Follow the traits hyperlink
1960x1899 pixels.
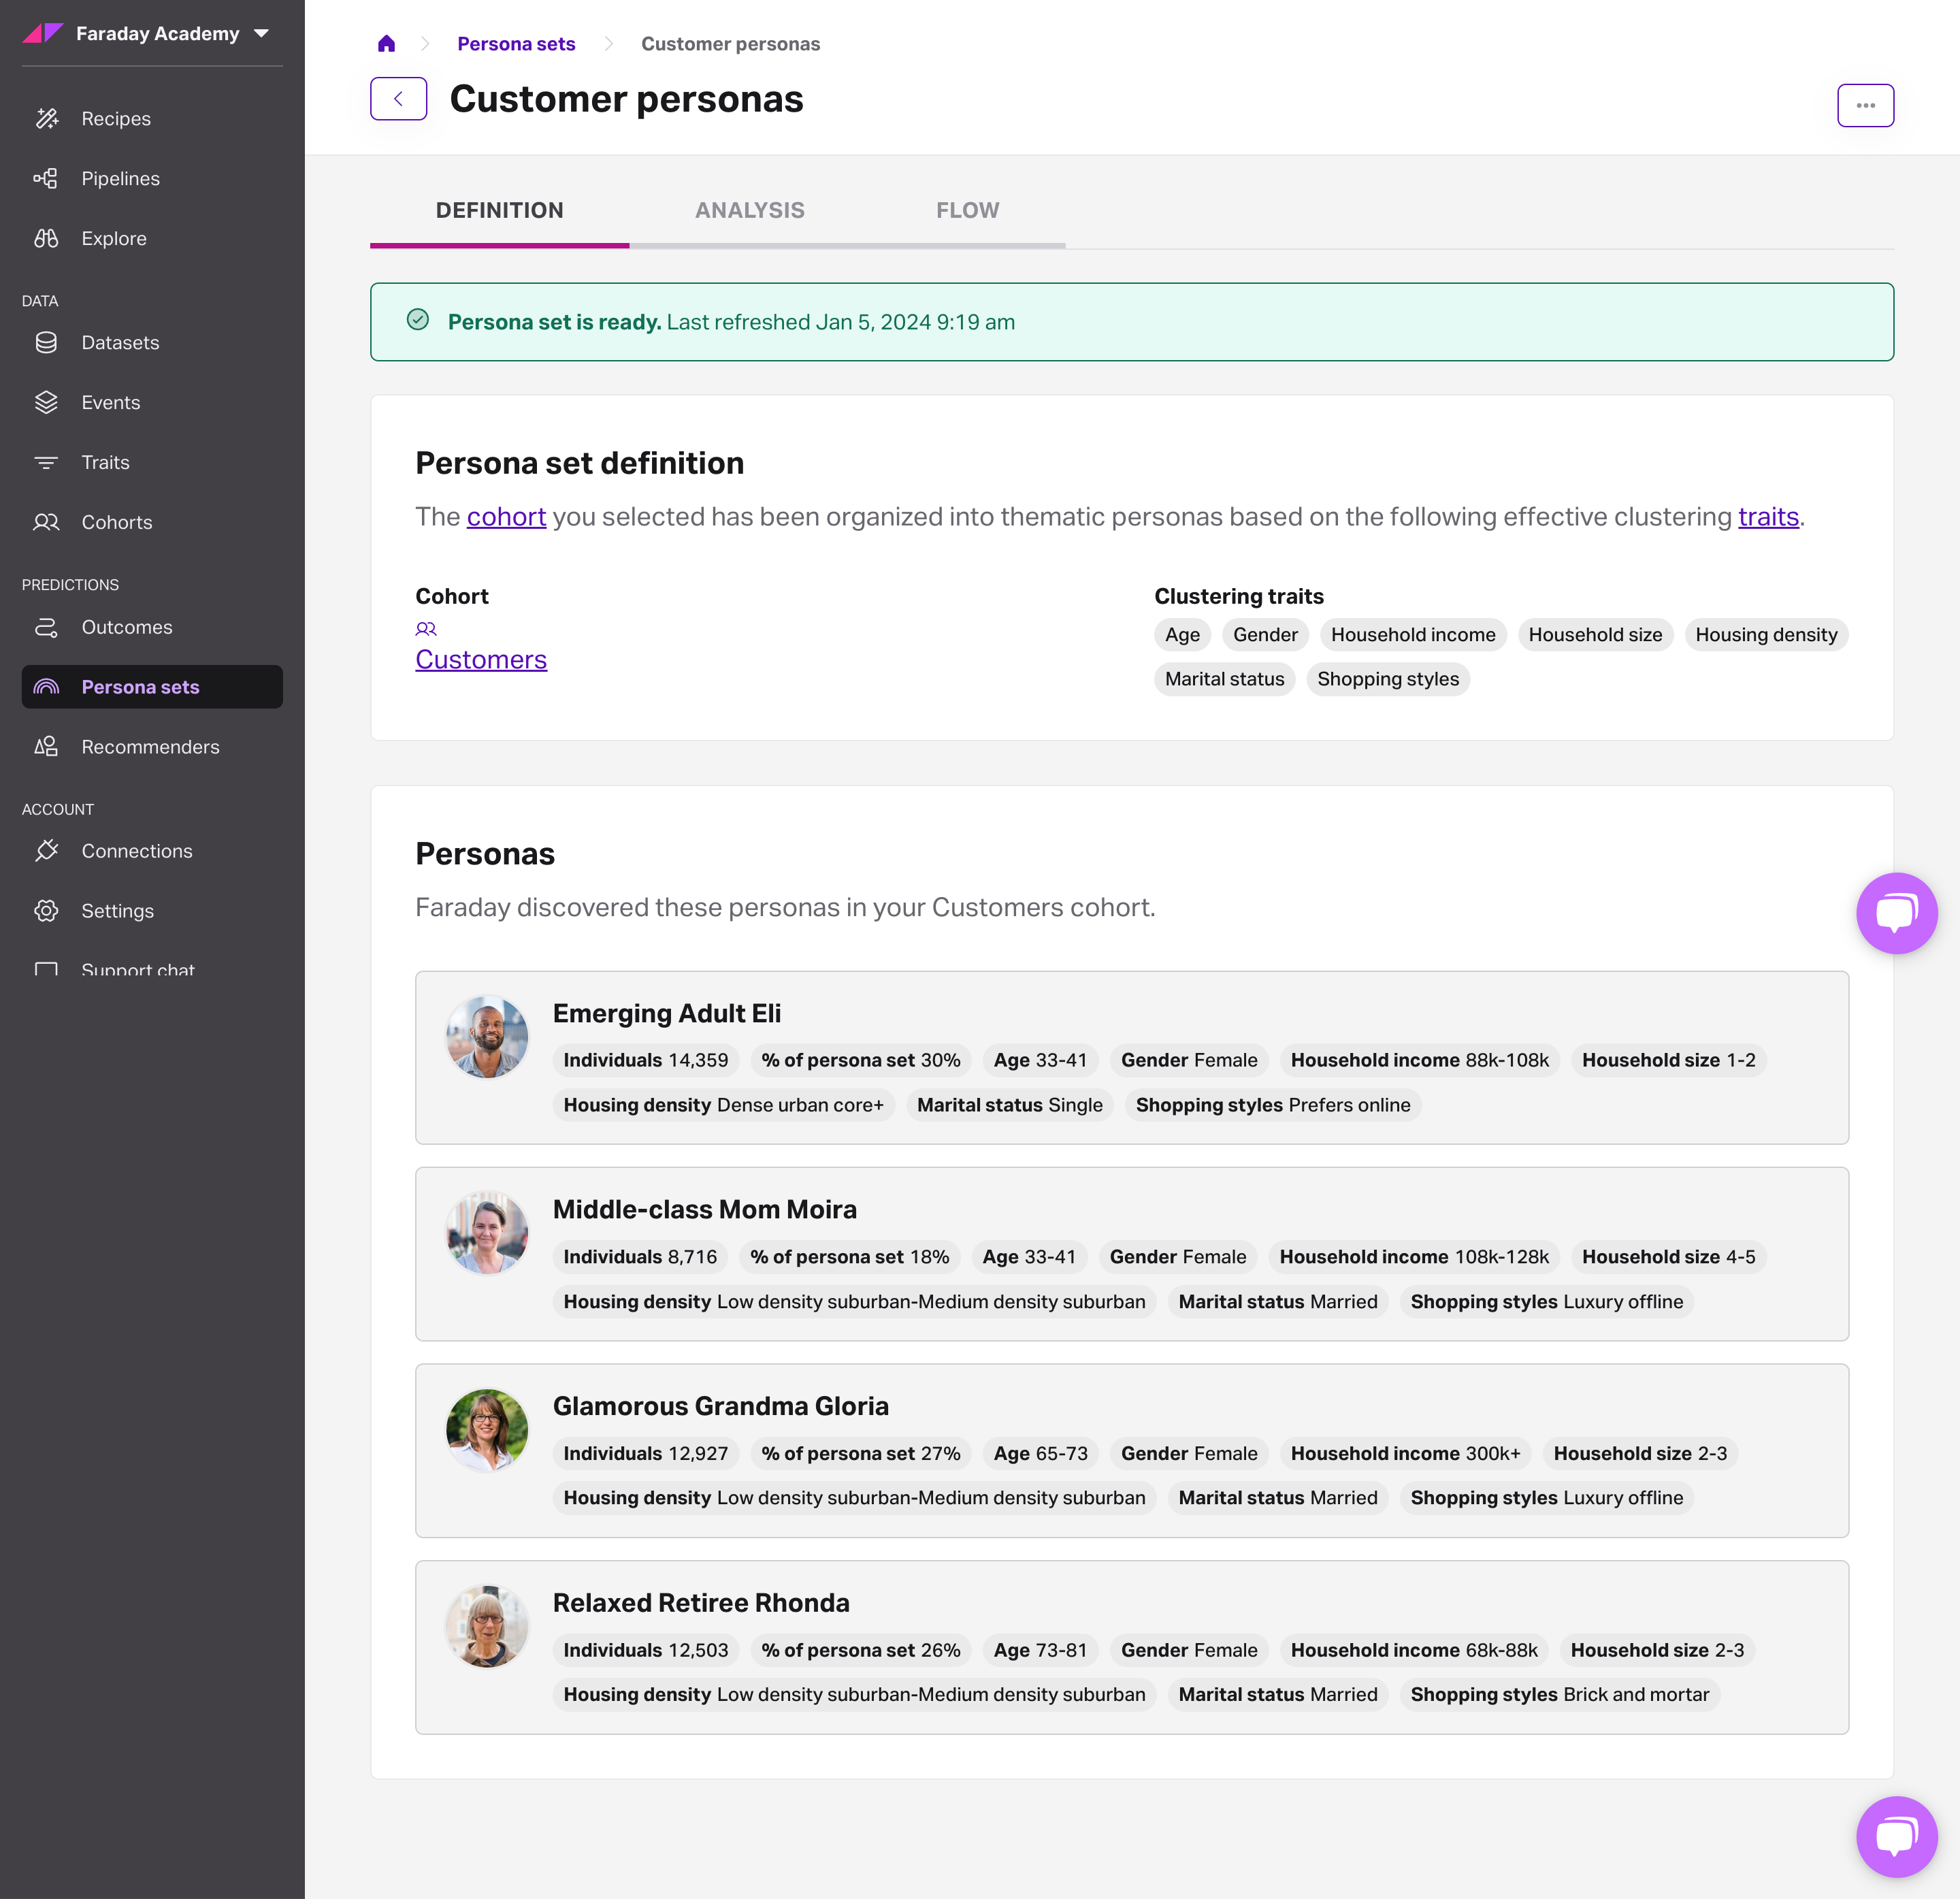(1767, 517)
